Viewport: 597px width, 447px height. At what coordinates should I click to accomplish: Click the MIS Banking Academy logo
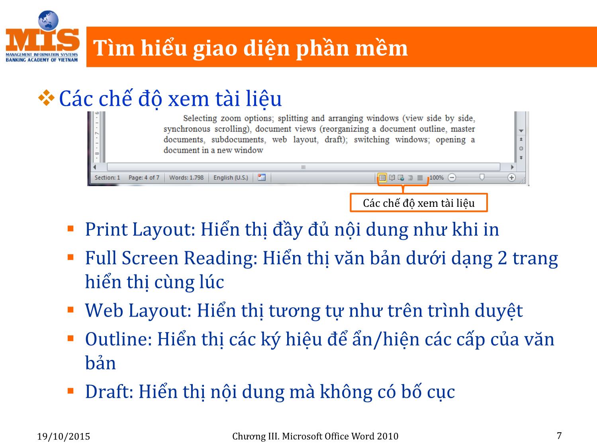[x=42, y=37]
